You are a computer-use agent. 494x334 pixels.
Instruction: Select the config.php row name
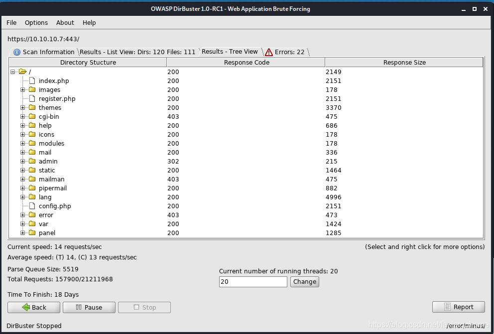tap(55, 206)
